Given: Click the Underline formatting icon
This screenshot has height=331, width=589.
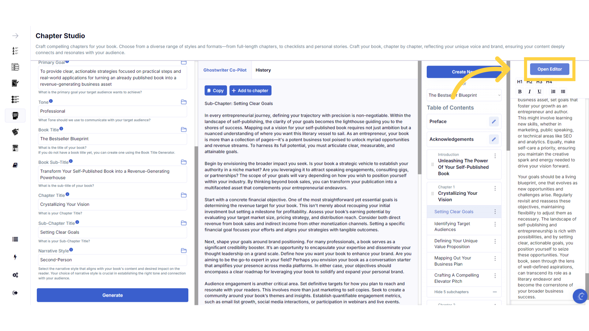Looking at the screenshot, I should (x=539, y=91).
